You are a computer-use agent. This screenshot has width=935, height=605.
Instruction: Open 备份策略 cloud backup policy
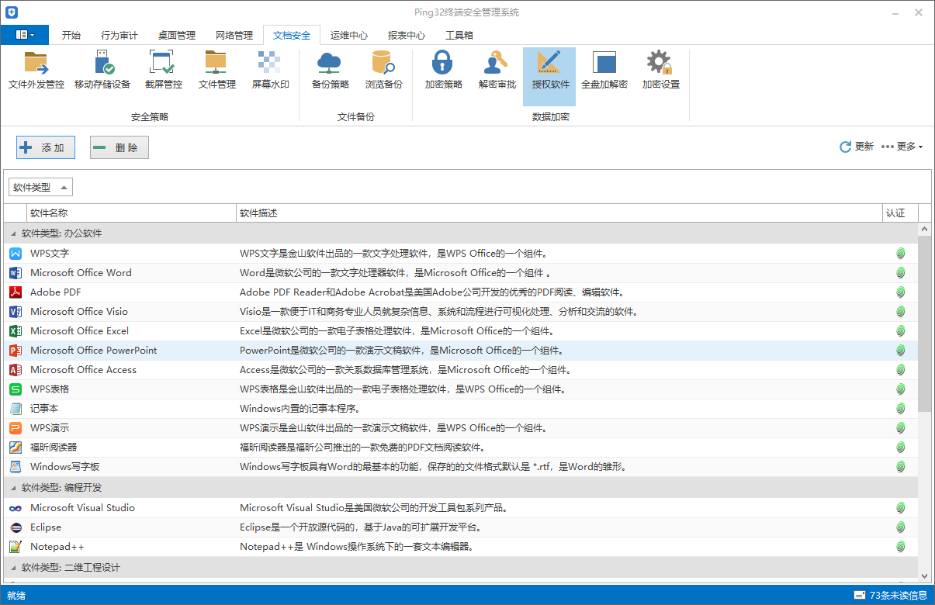pyautogui.click(x=331, y=71)
